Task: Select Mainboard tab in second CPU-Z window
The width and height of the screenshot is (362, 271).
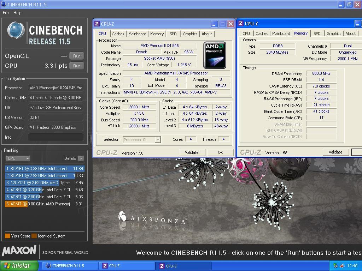Action: (281, 34)
